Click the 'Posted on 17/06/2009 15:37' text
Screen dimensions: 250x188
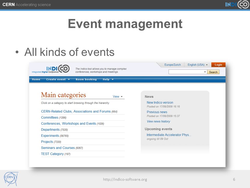coord(163,116)
